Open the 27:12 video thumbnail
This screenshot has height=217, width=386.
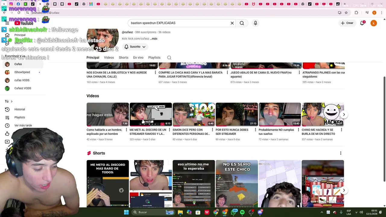[237, 115]
